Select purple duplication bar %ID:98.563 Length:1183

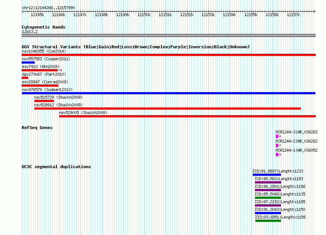268,182
